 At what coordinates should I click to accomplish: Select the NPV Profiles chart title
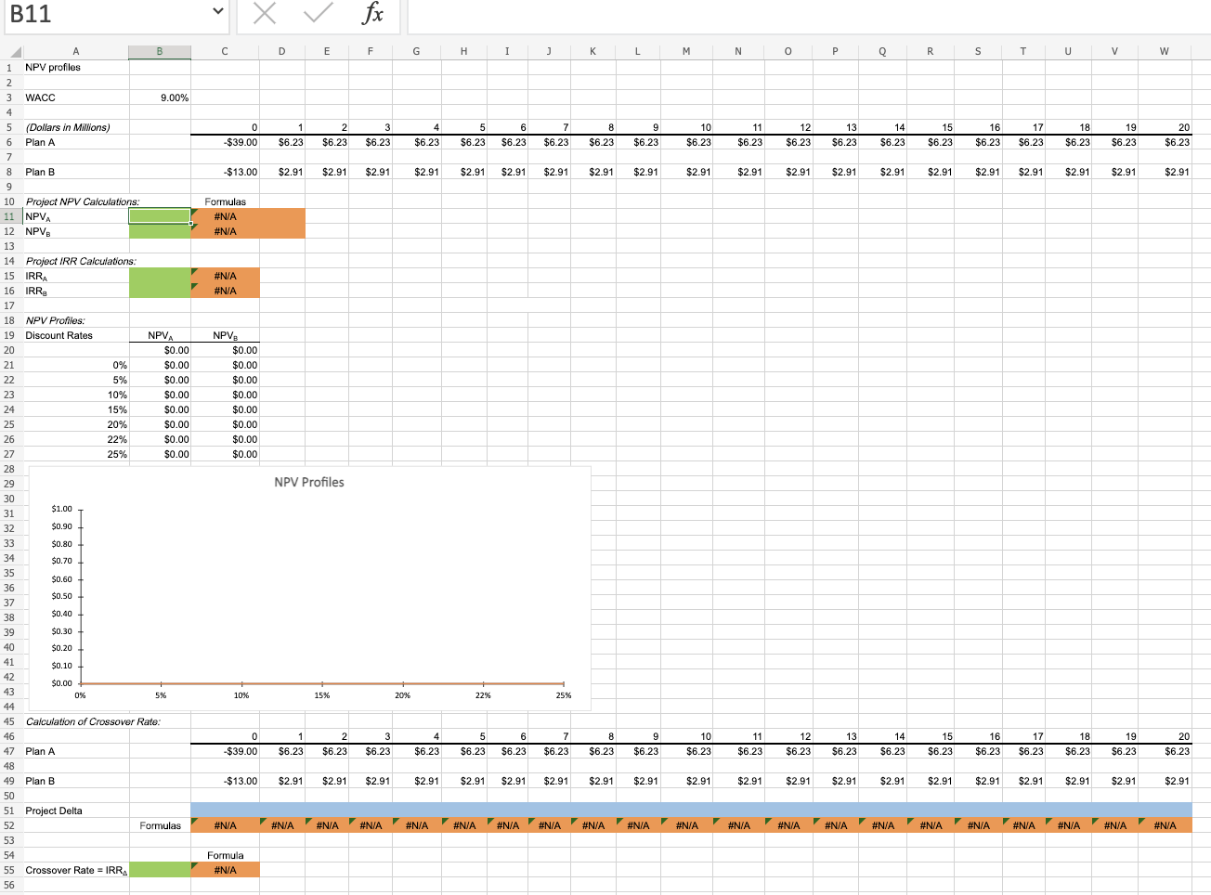(309, 482)
